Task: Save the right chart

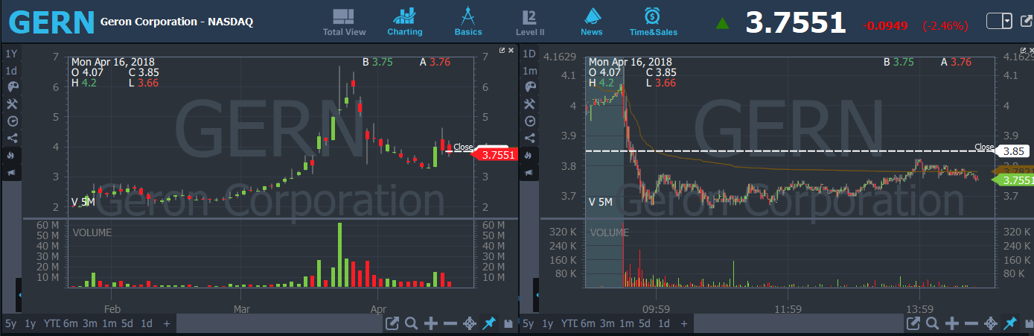Action: 1030,324
